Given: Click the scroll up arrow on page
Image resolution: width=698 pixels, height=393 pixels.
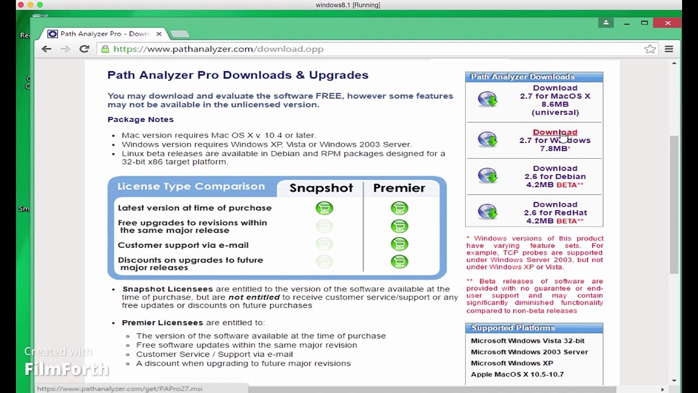Looking at the screenshot, I should (x=675, y=63).
